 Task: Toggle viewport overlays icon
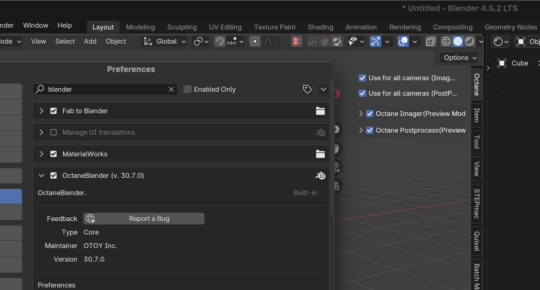403,41
